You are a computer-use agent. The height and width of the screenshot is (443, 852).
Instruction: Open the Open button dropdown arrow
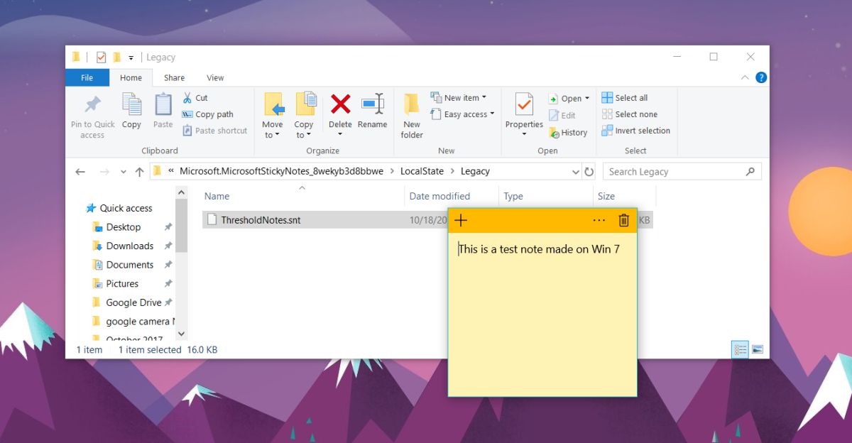pos(587,99)
